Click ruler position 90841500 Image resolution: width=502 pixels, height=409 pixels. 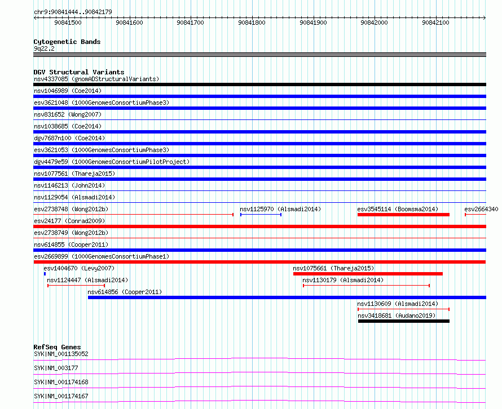68,23
